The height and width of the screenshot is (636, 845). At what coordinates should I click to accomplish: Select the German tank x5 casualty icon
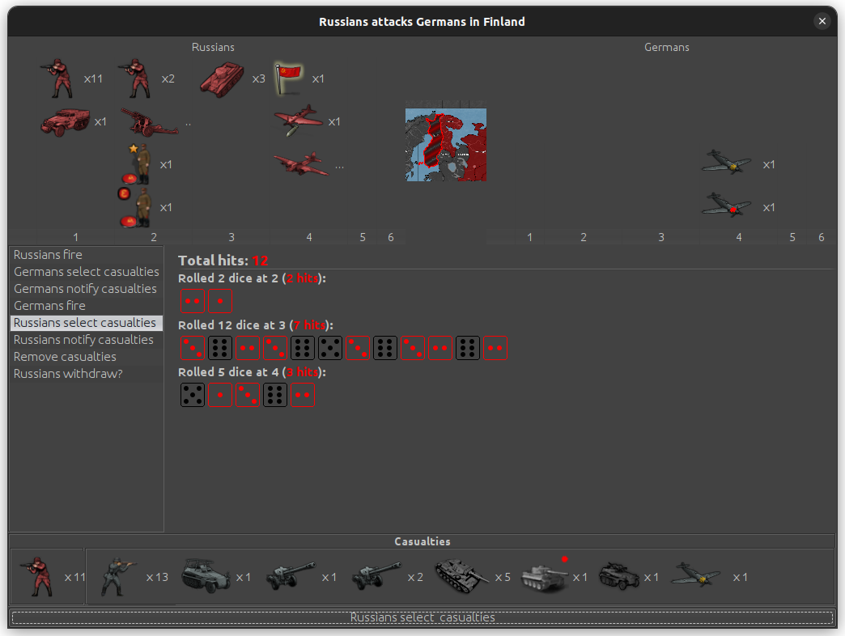point(461,577)
